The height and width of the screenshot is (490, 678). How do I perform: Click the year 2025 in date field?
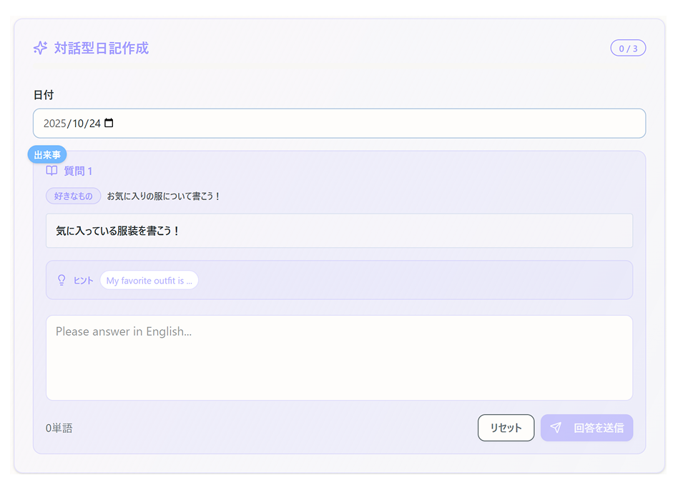coord(54,124)
